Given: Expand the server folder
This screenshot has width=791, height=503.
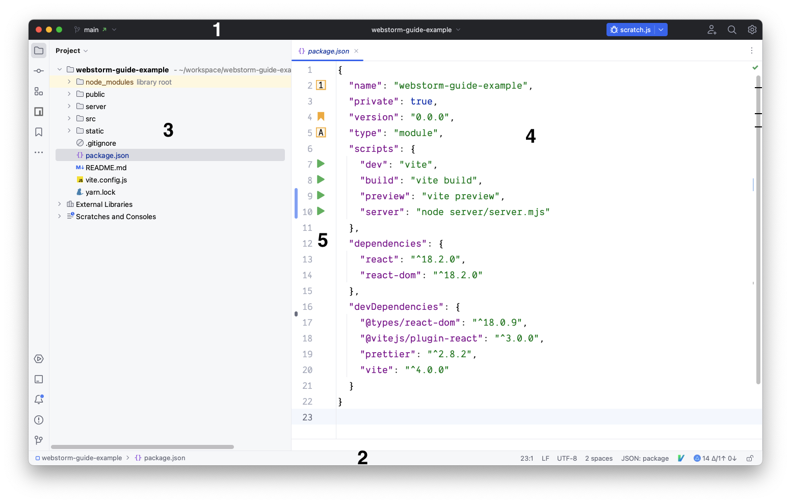Looking at the screenshot, I should tap(69, 106).
